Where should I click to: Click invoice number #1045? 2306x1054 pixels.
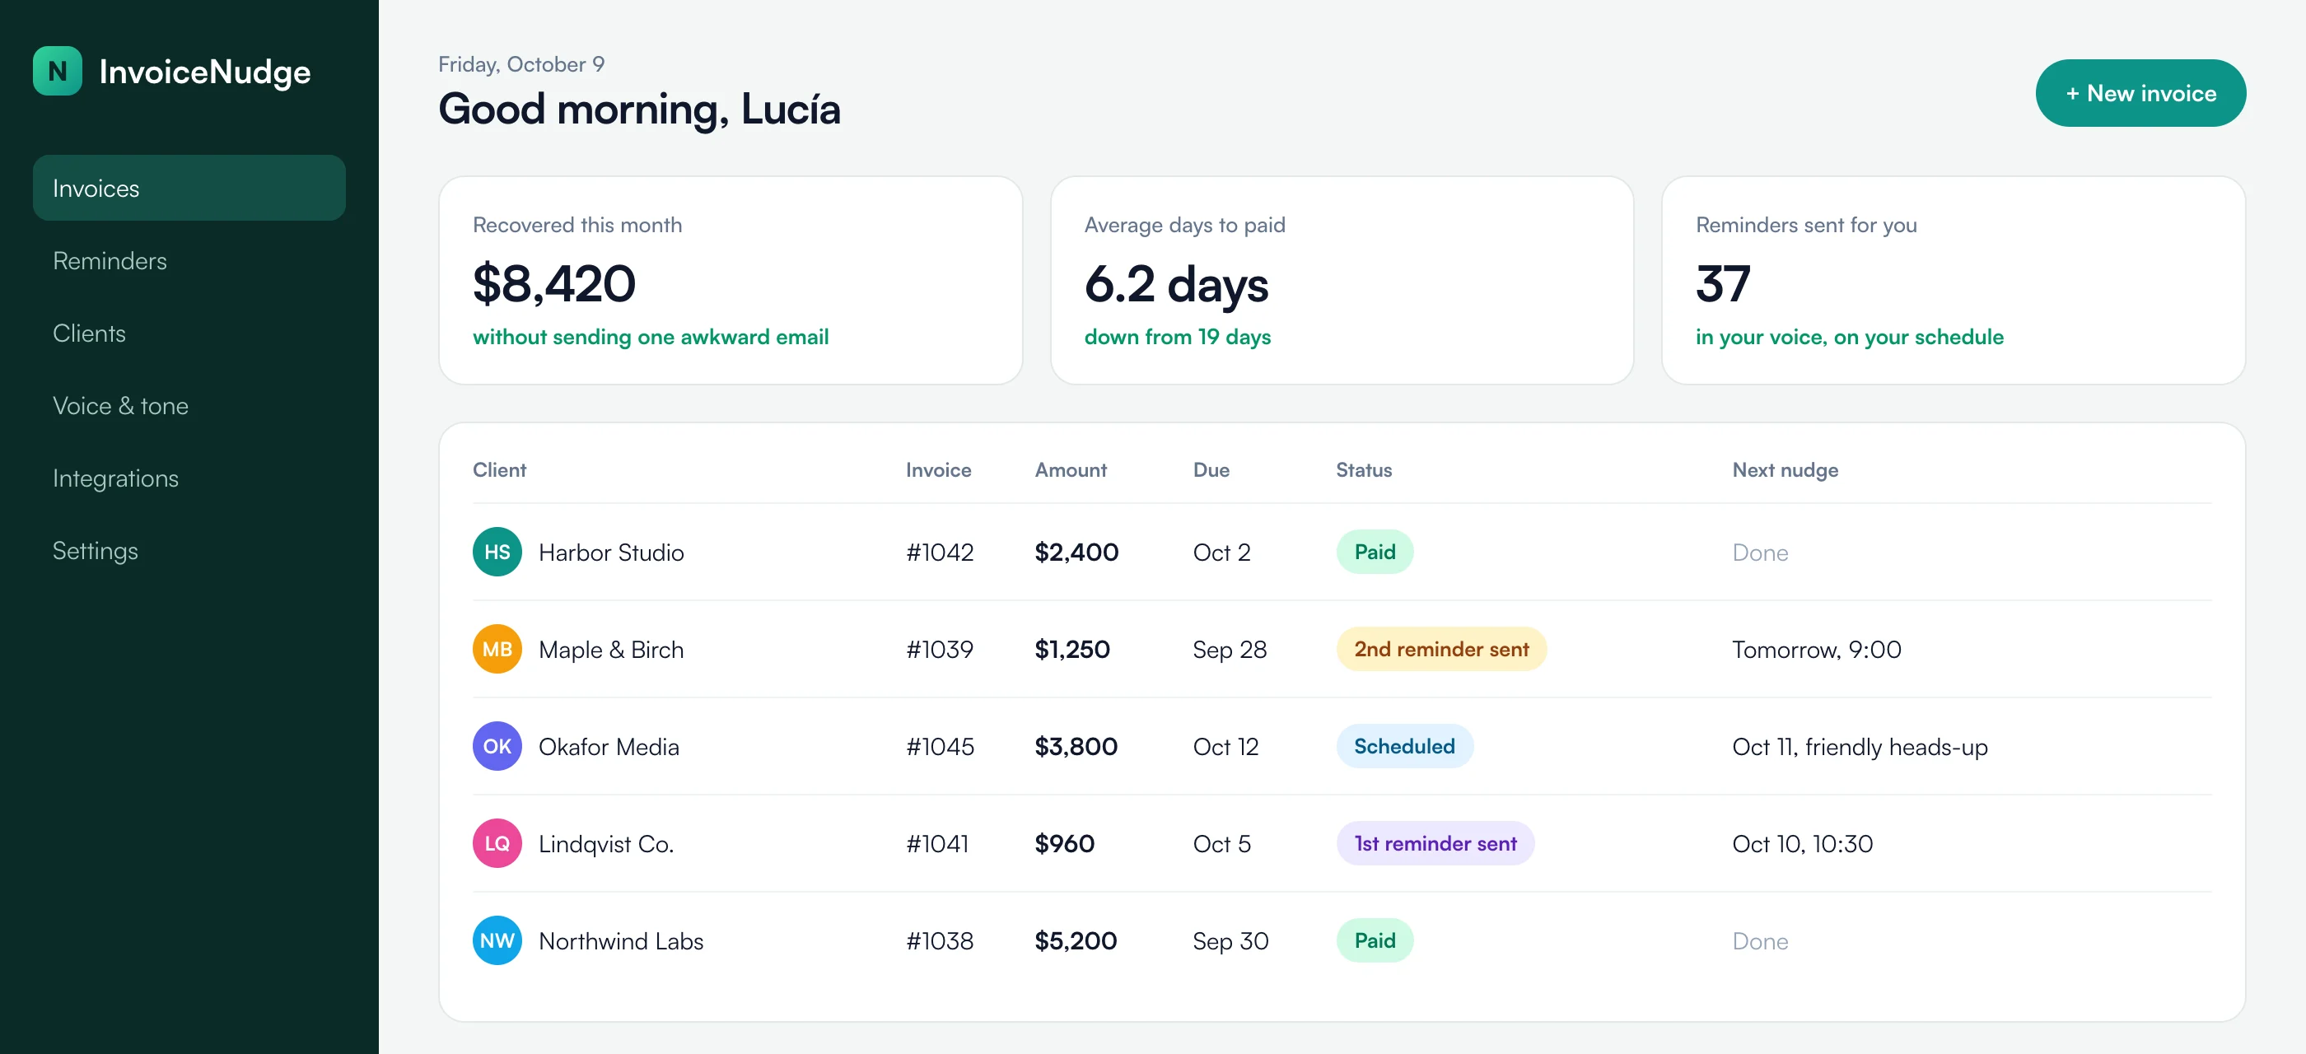tap(940, 747)
